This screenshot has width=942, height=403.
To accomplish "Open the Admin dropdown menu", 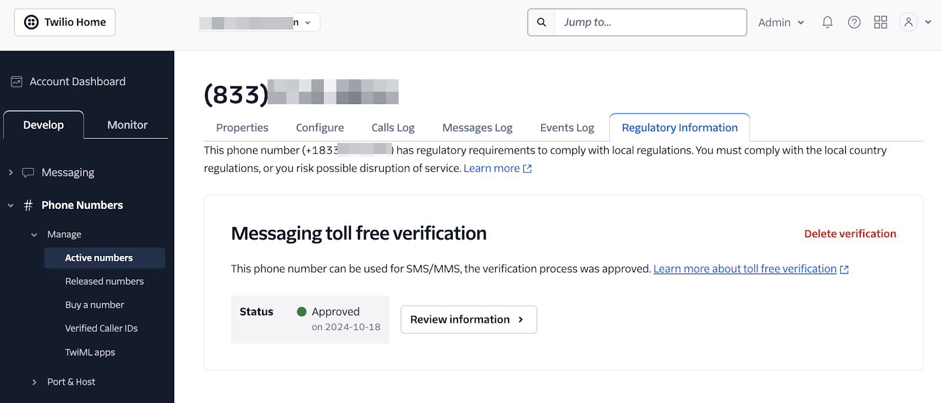I will pos(781,22).
